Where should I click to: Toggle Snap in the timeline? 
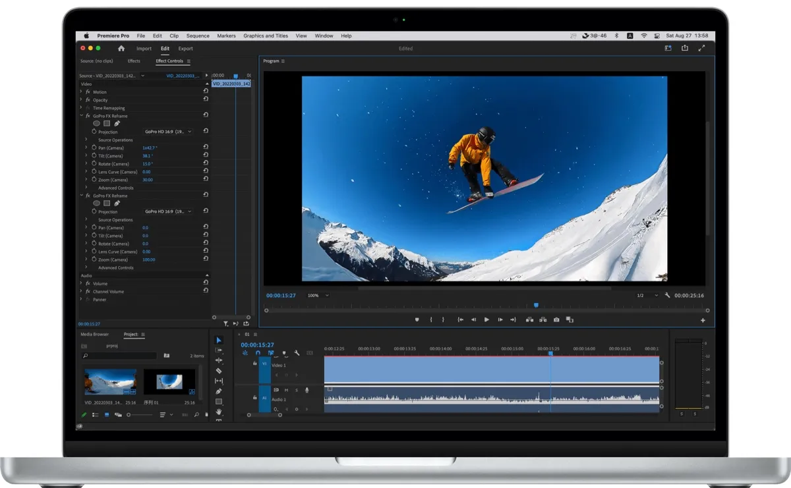tap(258, 353)
